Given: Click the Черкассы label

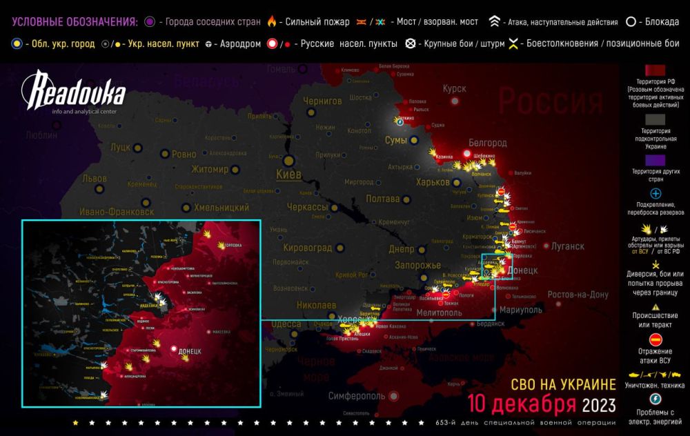Looking at the screenshot, I should point(307,207).
